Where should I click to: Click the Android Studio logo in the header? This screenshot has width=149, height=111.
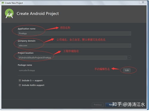pos(9,14)
